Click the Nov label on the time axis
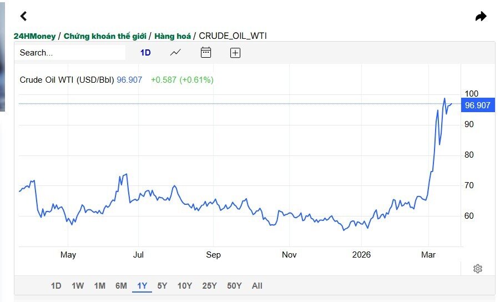 pyautogui.click(x=289, y=254)
